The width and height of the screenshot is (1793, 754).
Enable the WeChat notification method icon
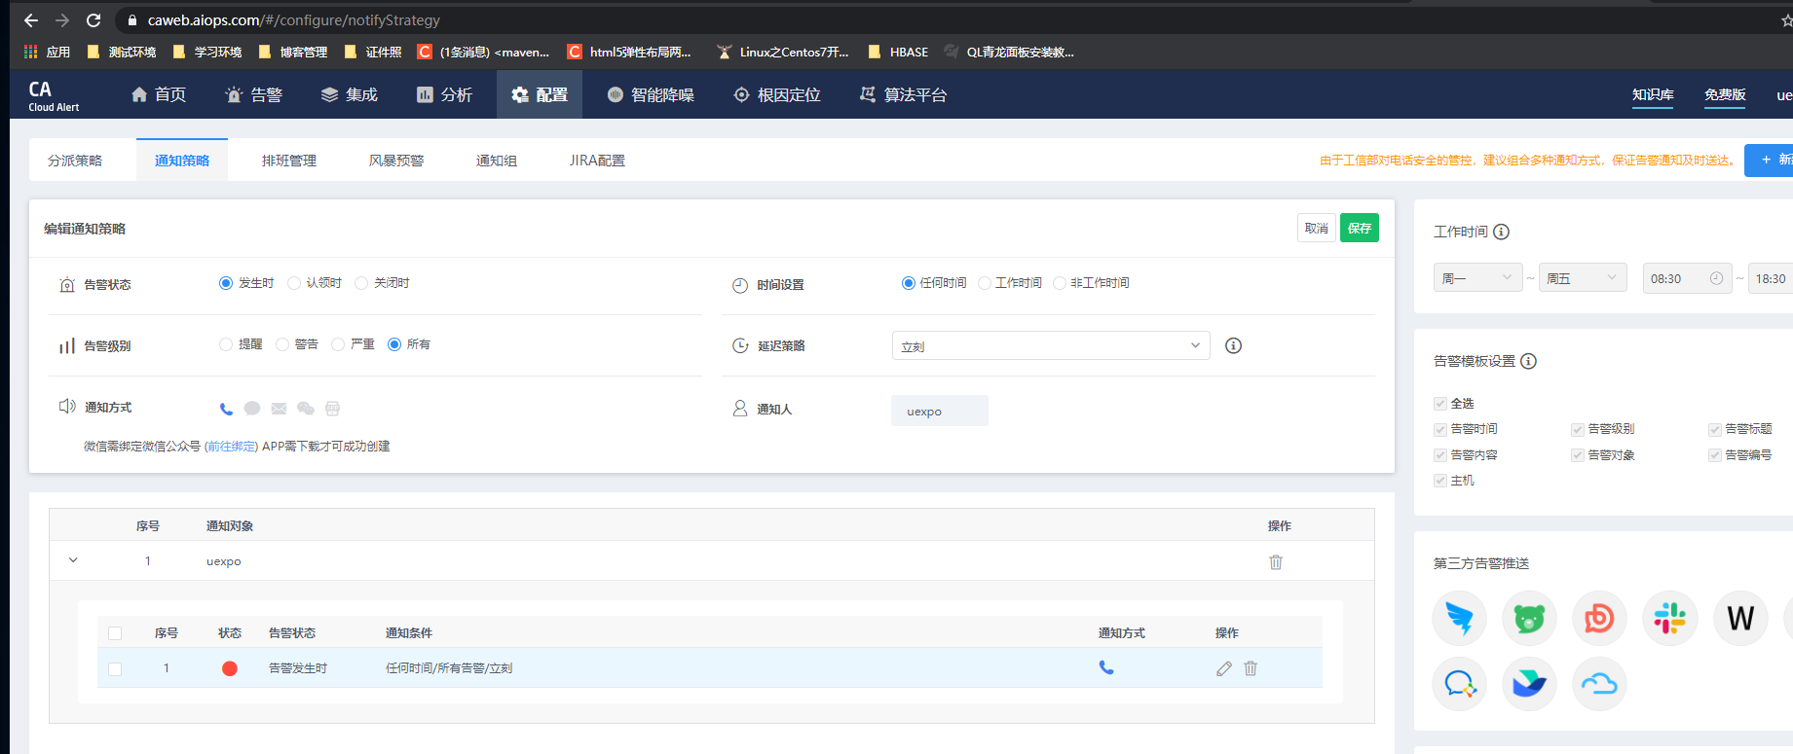[x=305, y=409]
